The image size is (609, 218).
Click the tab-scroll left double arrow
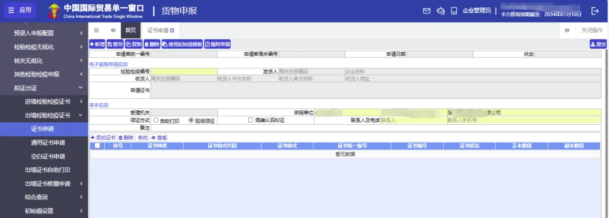click(113, 30)
